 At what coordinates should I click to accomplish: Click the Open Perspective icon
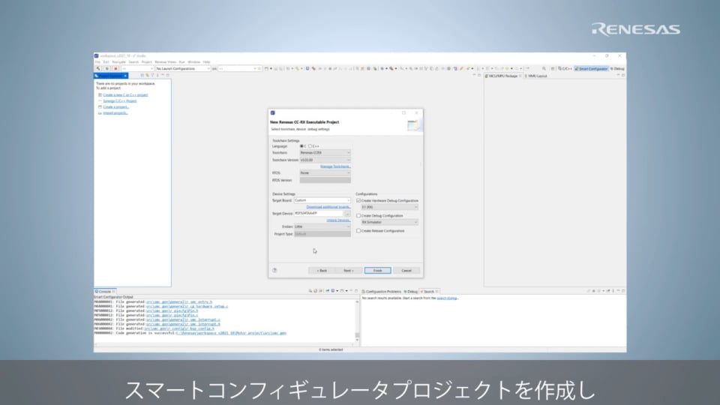coord(553,68)
